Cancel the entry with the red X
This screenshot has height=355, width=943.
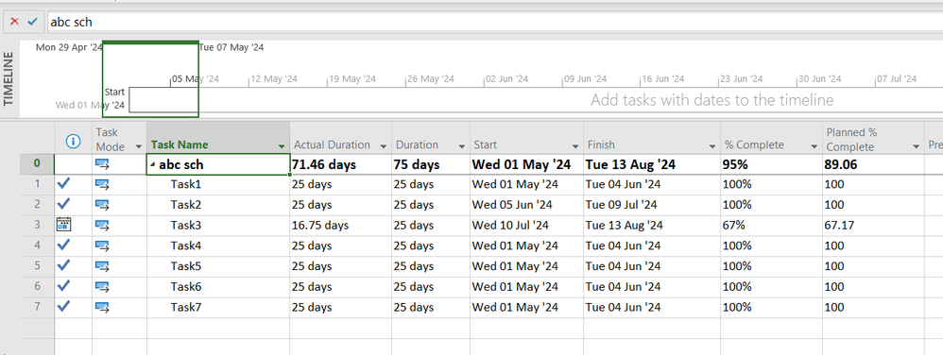point(15,22)
